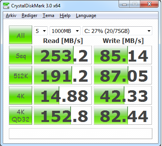Click the Seq read result 253.2

point(63,55)
